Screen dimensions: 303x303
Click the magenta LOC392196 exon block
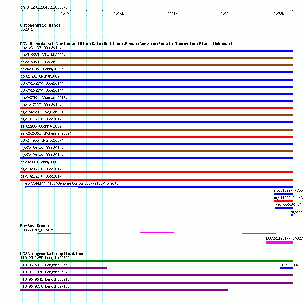(280, 242)
